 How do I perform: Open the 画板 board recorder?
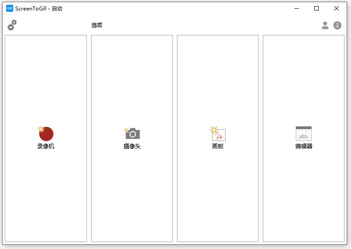218,138
